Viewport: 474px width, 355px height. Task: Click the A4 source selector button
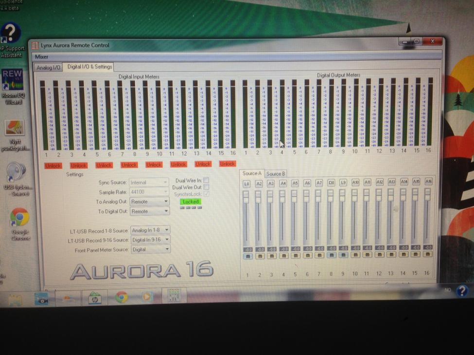(283, 183)
